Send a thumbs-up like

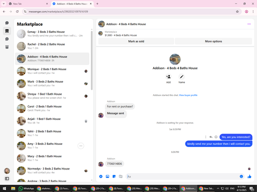tap(249, 177)
